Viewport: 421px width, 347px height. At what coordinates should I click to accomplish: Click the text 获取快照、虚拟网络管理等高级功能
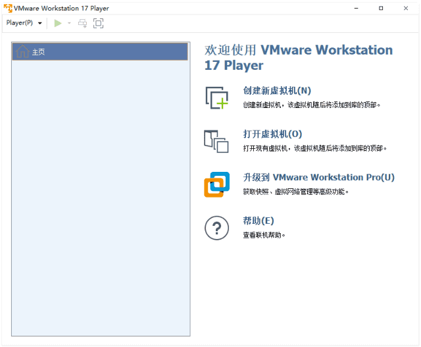(x=295, y=192)
